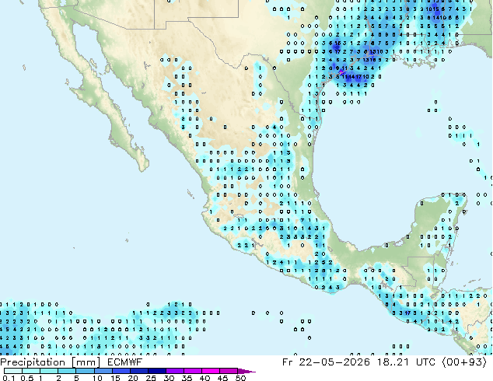Click the "50" legend scale label
This screenshot has height=381, width=493.
coord(240,378)
